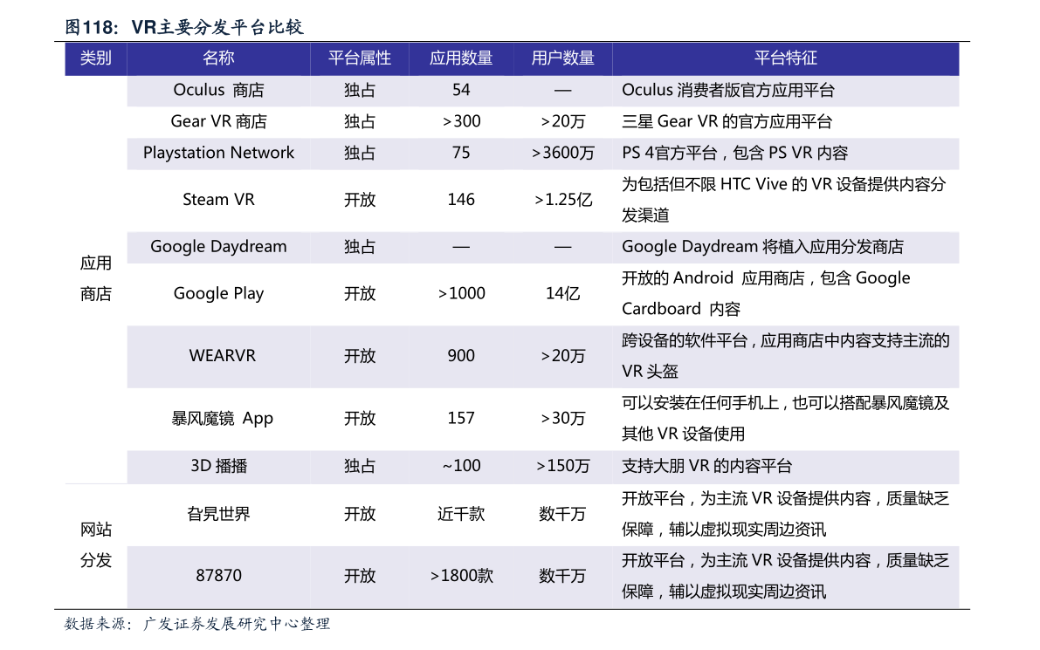The image size is (1040, 650).
Task: Click the user count >30万
Action: click(x=562, y=418)
